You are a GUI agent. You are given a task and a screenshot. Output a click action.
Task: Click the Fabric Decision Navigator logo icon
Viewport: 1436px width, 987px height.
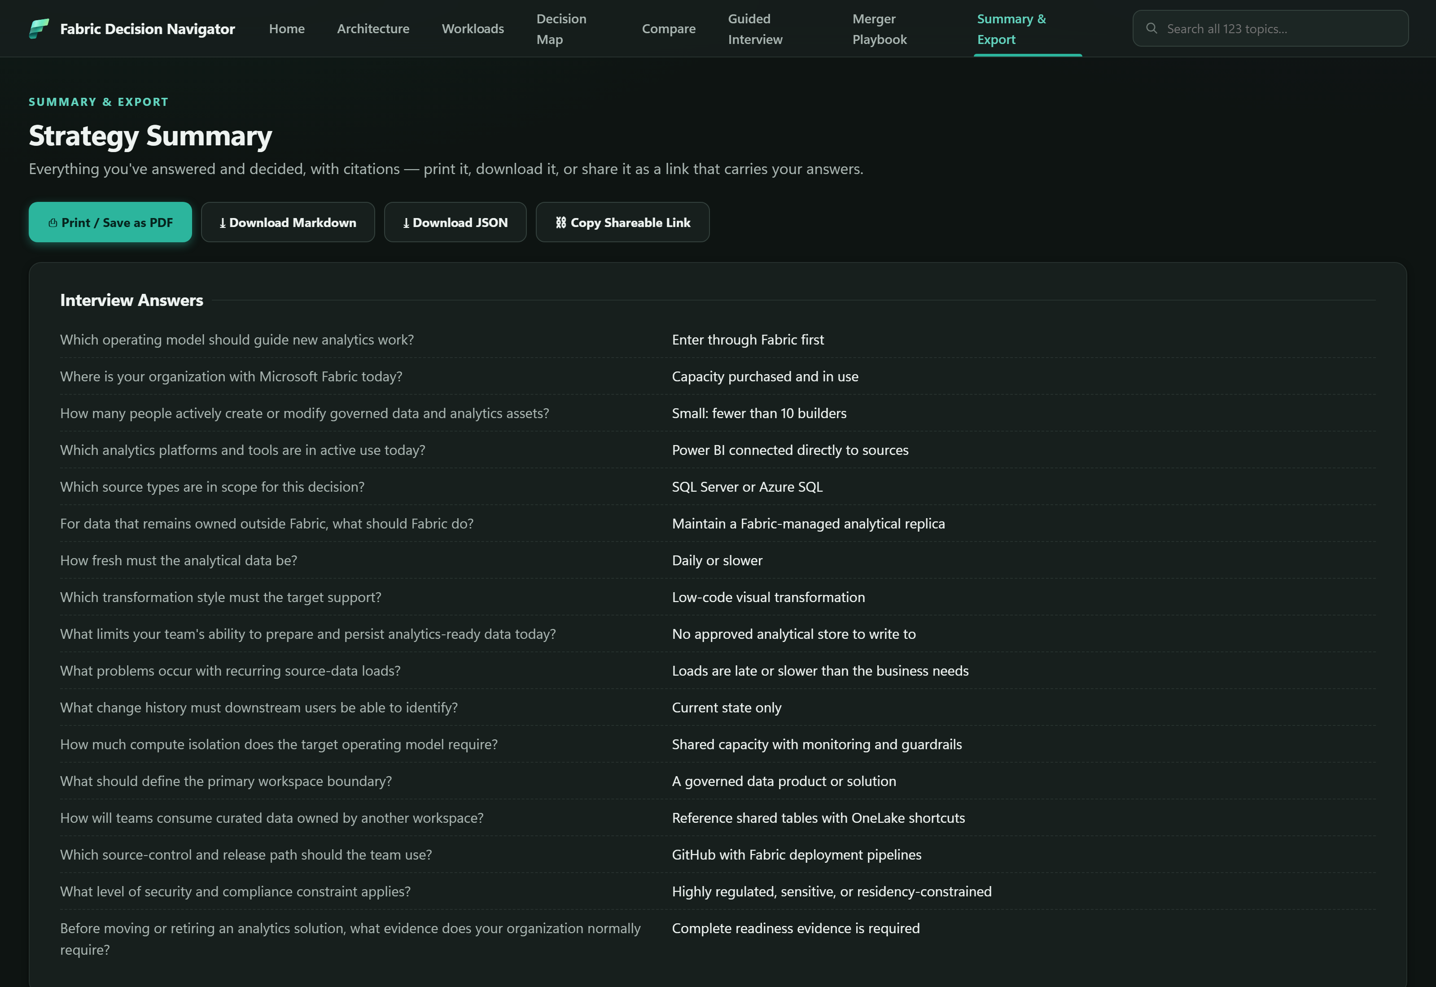click(39, 28)
